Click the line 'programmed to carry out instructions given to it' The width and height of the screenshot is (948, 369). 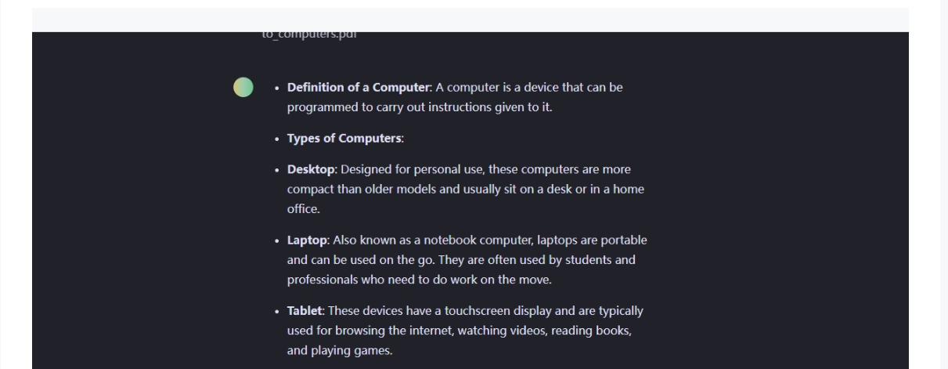(x=419, y=107)
